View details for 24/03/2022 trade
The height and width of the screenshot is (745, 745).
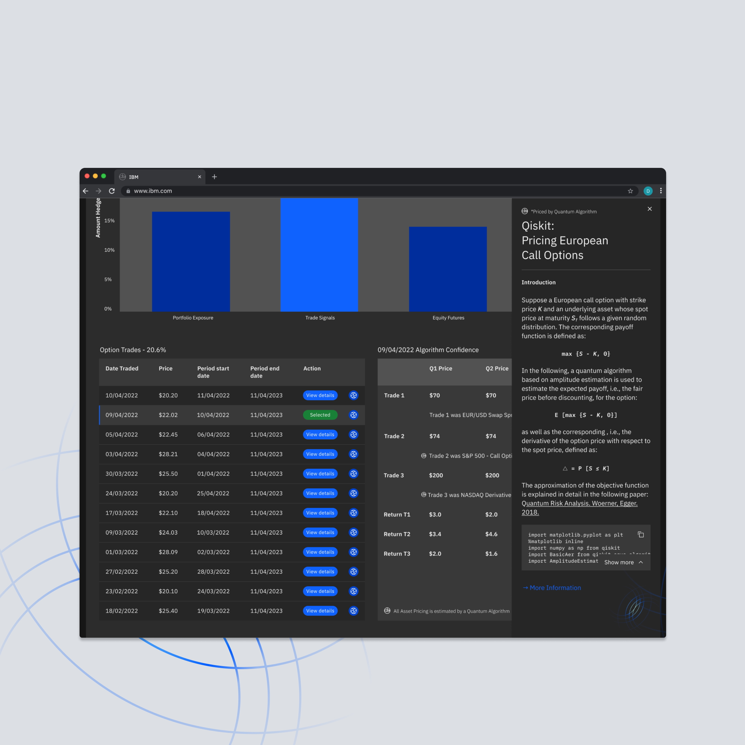point(320,493)
